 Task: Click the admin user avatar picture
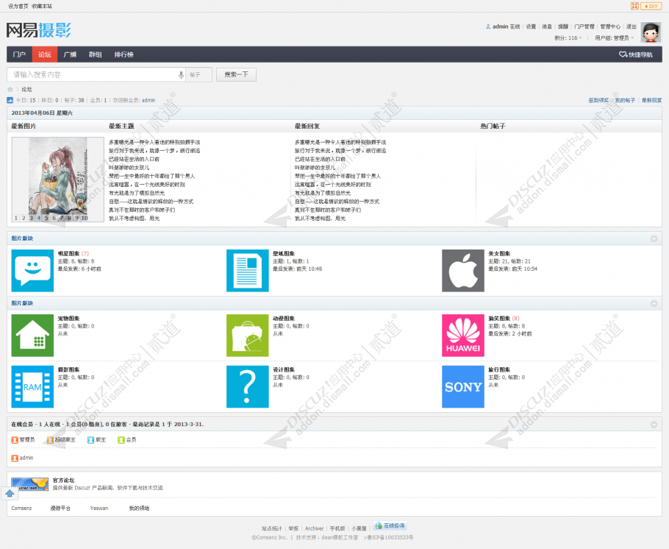(651, 32)
